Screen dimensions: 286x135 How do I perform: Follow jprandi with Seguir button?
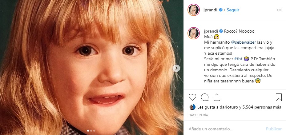click(x=233, y=10)
